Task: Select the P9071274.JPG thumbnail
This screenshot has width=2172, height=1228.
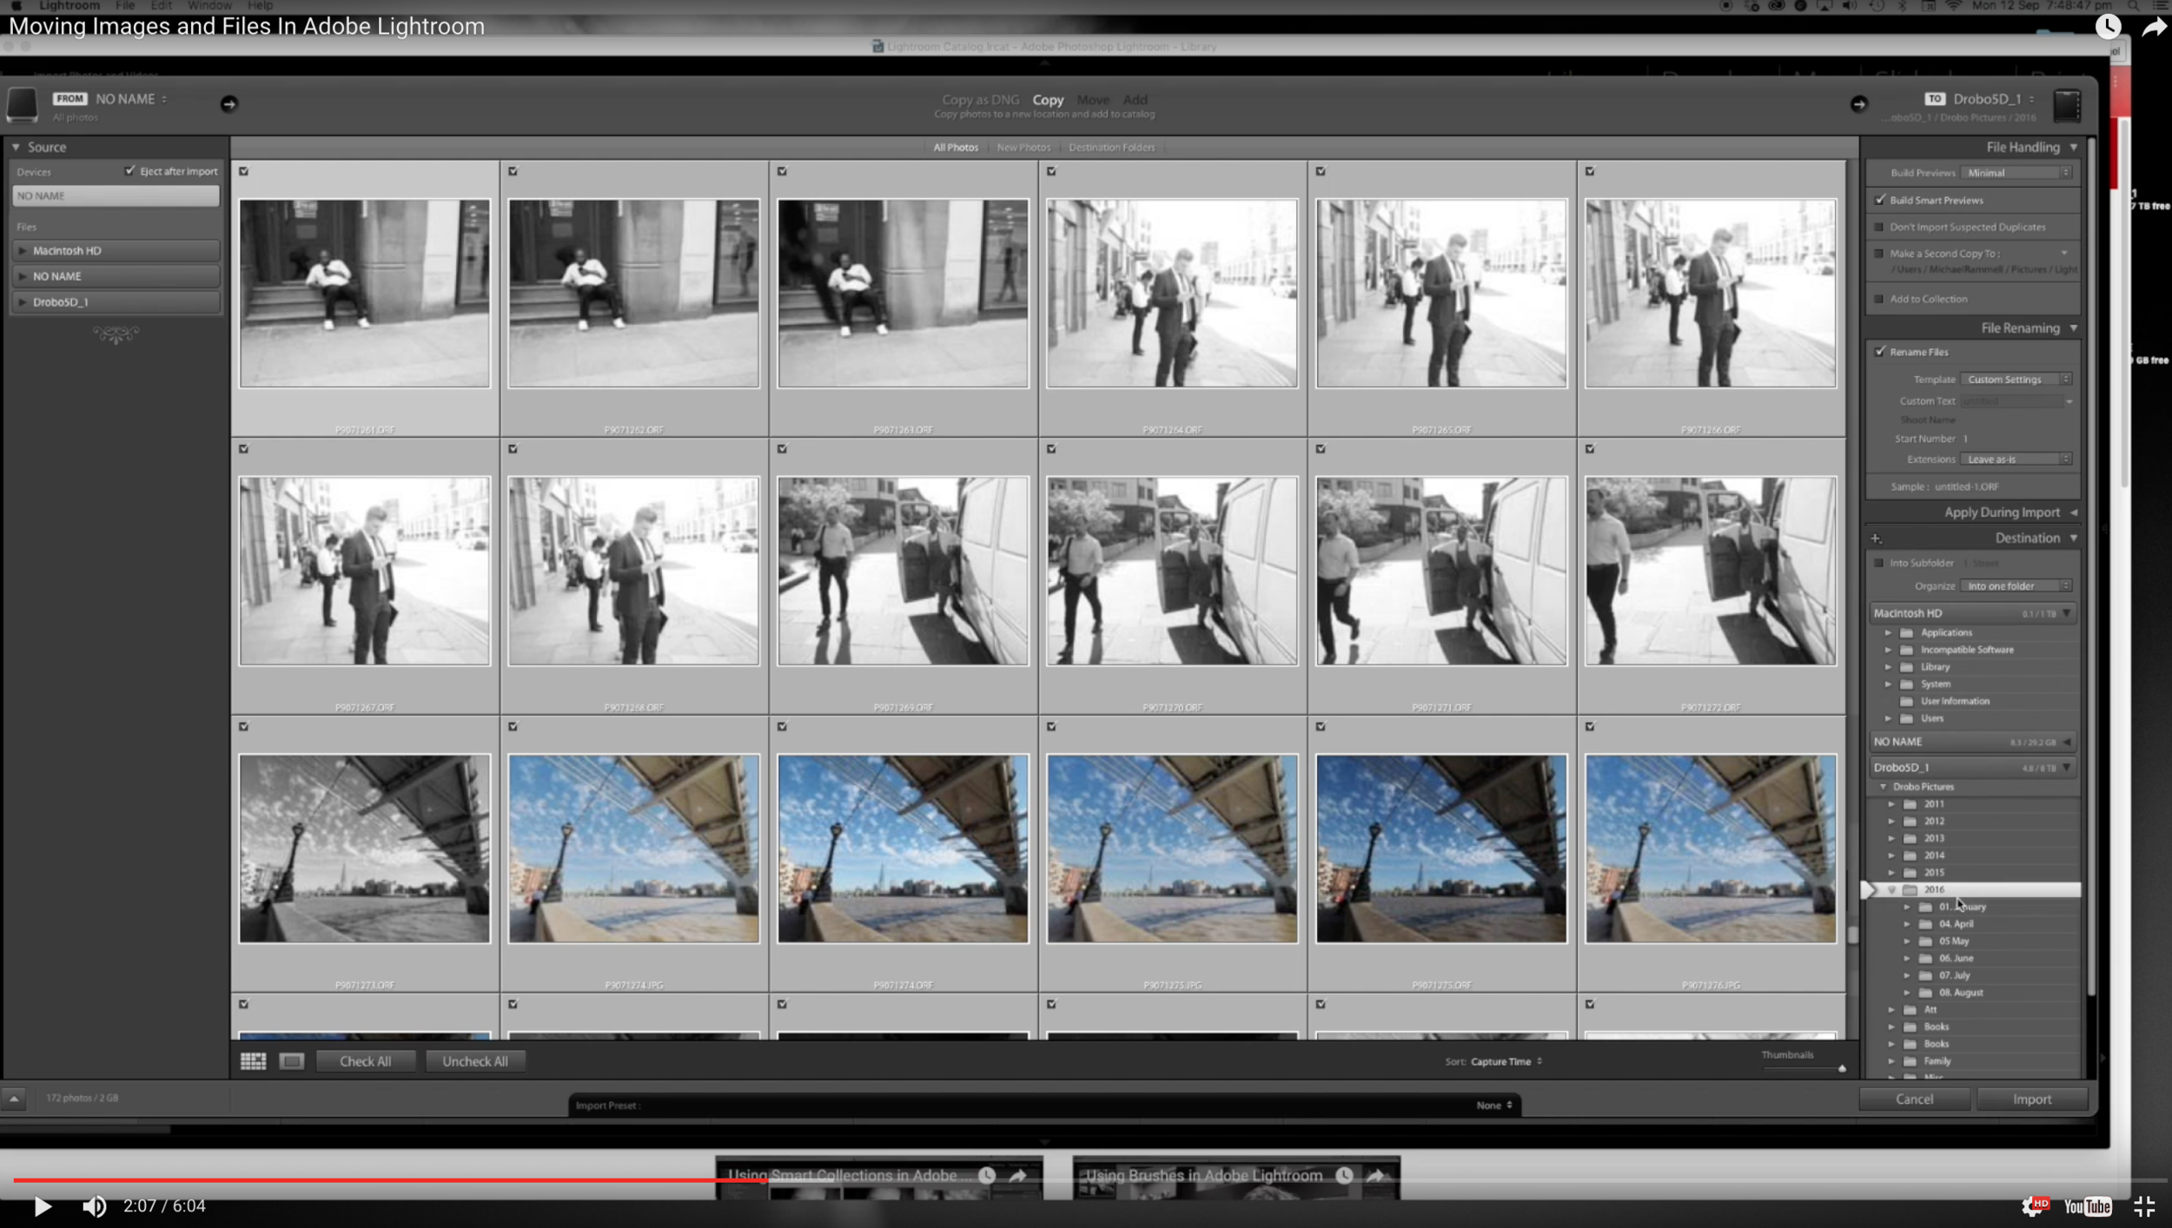Action: pyautogui.click(x=632, y=848)
